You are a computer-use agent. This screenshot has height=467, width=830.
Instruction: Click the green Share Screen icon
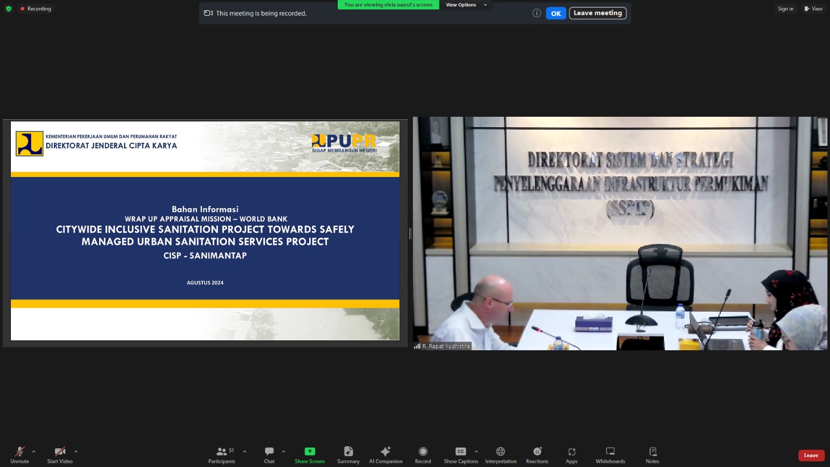pyautogui.click(x=310, y=451)
